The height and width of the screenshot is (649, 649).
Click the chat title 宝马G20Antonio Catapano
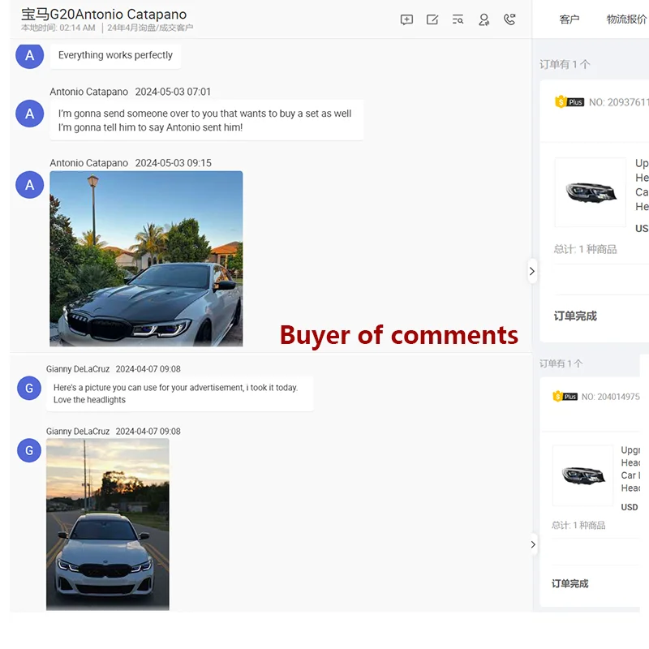104,14
